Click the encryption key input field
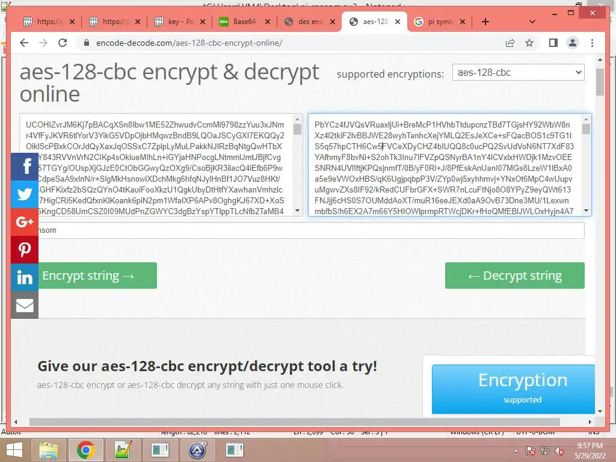The image size is (616, 462). click(311, 230)
